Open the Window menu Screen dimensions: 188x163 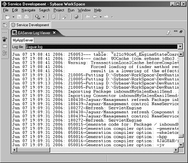tap(84, 10)
